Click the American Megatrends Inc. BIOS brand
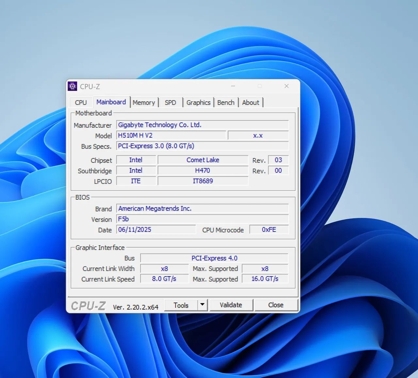418x378 pixels. point(202,209)
